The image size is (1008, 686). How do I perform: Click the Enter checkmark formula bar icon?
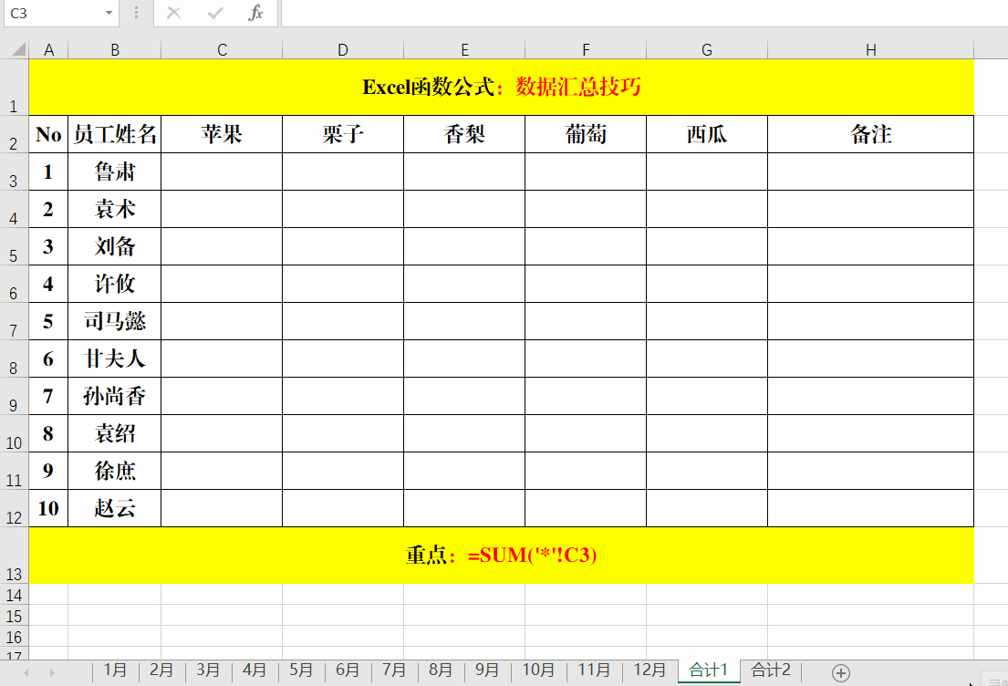coord(215,13)
